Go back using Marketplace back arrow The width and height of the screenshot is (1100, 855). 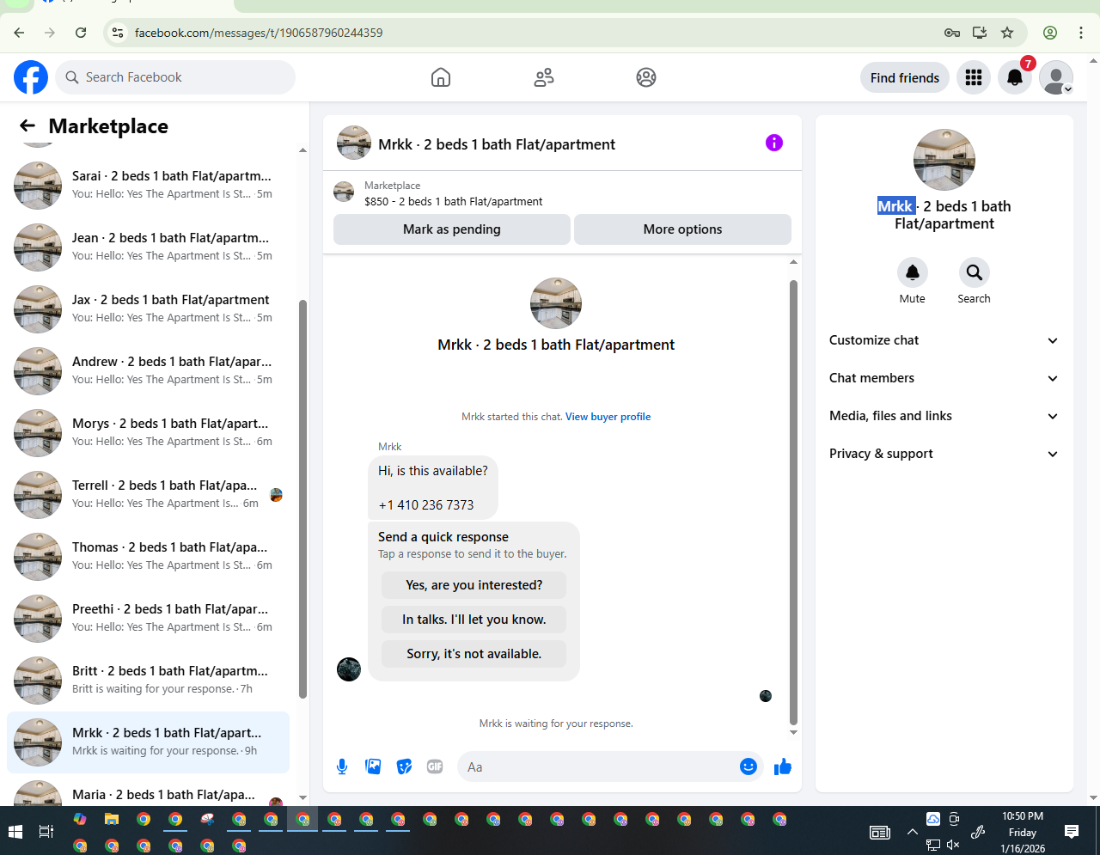[x=27, y=126]
